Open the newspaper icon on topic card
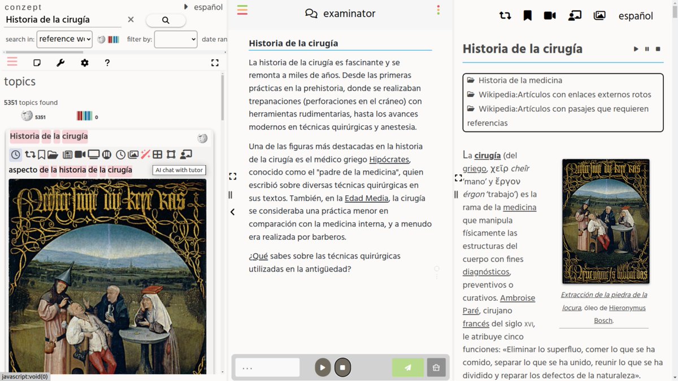 point(68,155)
